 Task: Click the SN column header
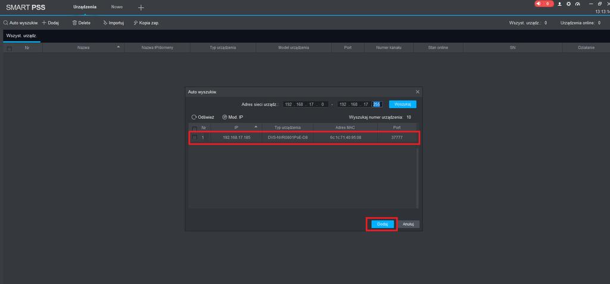point(512,48)
